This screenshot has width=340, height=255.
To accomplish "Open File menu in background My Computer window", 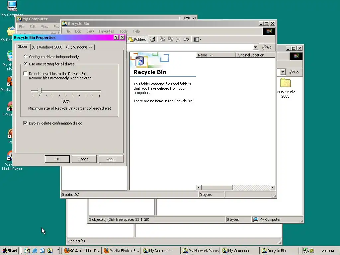I will coord(22,27).
